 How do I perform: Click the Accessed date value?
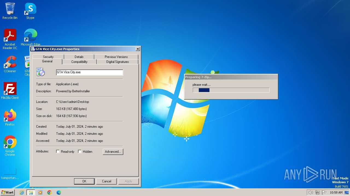tap(80, 141)
